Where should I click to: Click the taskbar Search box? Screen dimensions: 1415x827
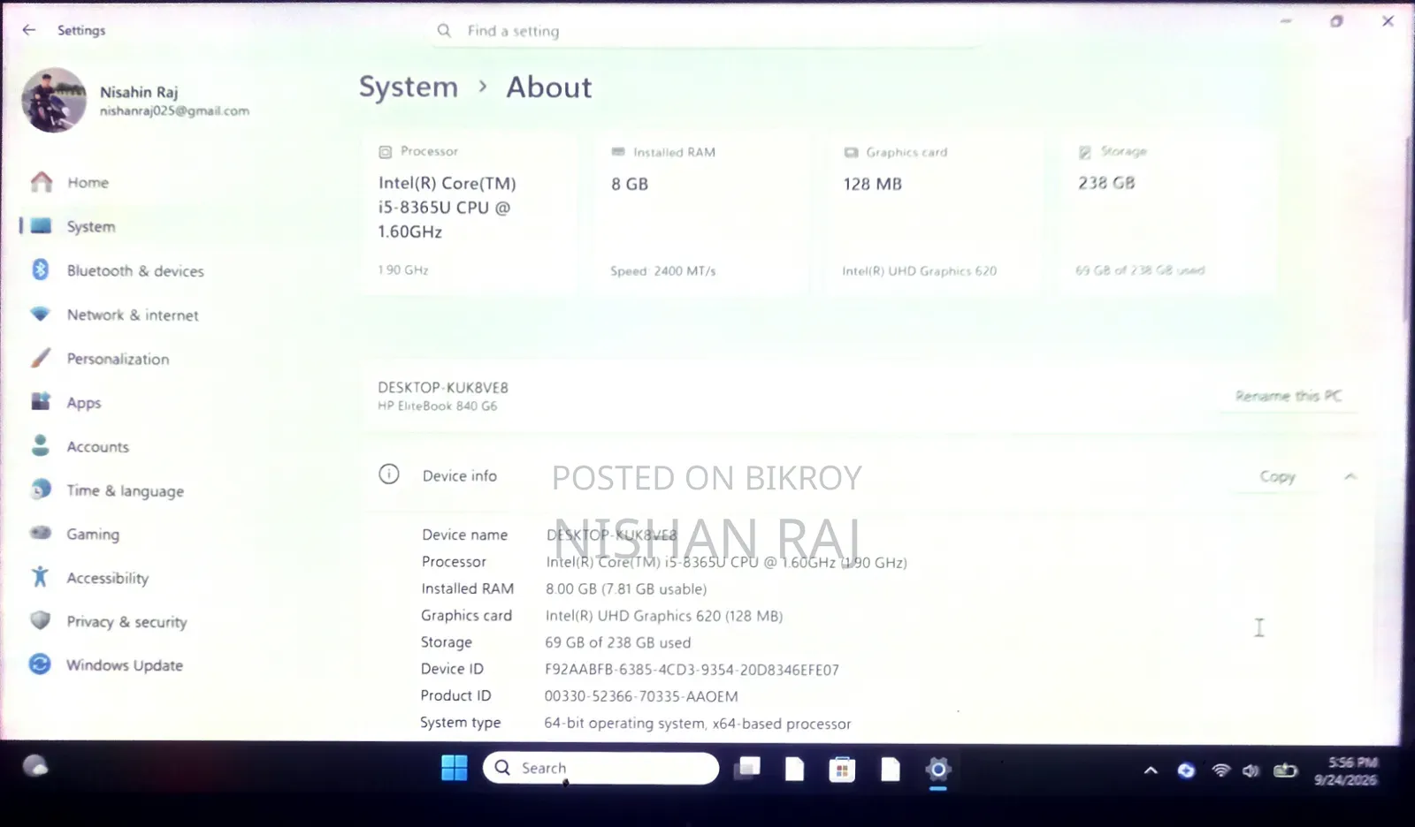coord(601,768)
